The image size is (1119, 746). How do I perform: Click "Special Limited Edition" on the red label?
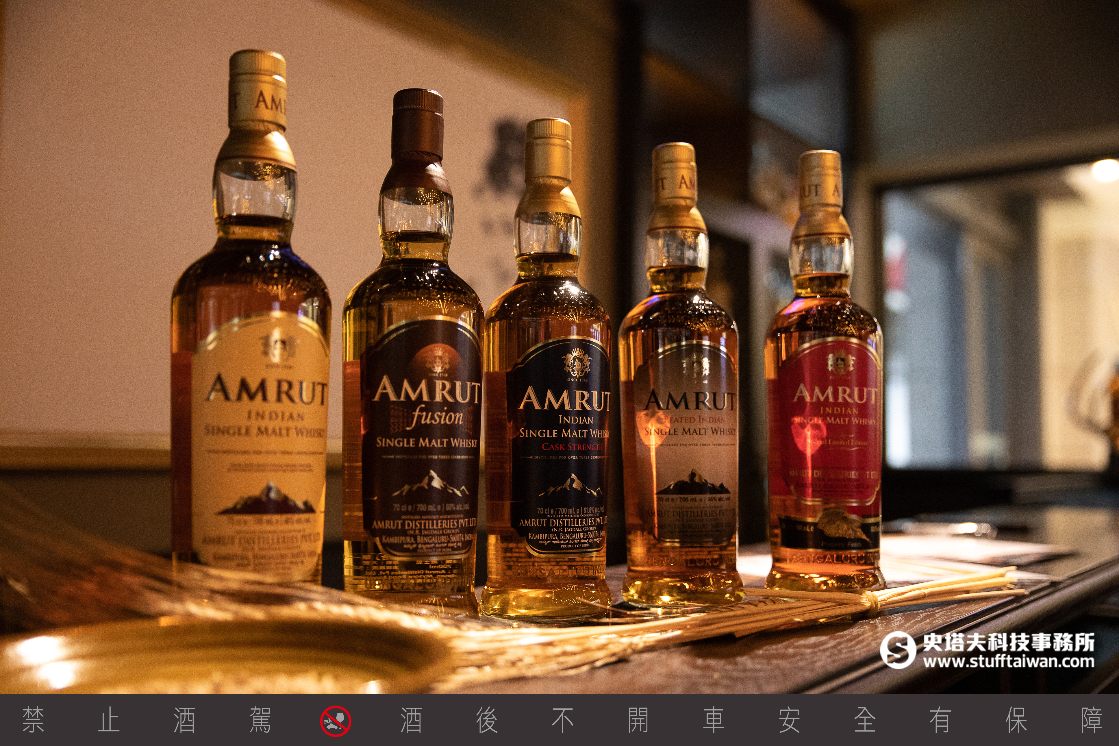(x=837, y=442)
